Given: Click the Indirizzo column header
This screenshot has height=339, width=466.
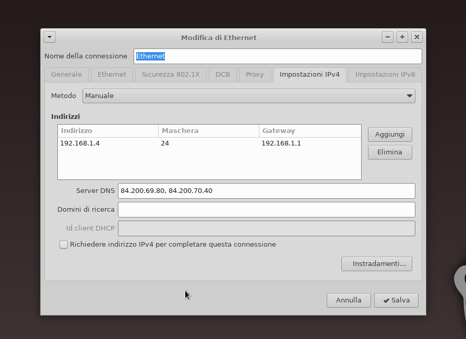Looking at the screenshot, I should (x=108, y=131).
